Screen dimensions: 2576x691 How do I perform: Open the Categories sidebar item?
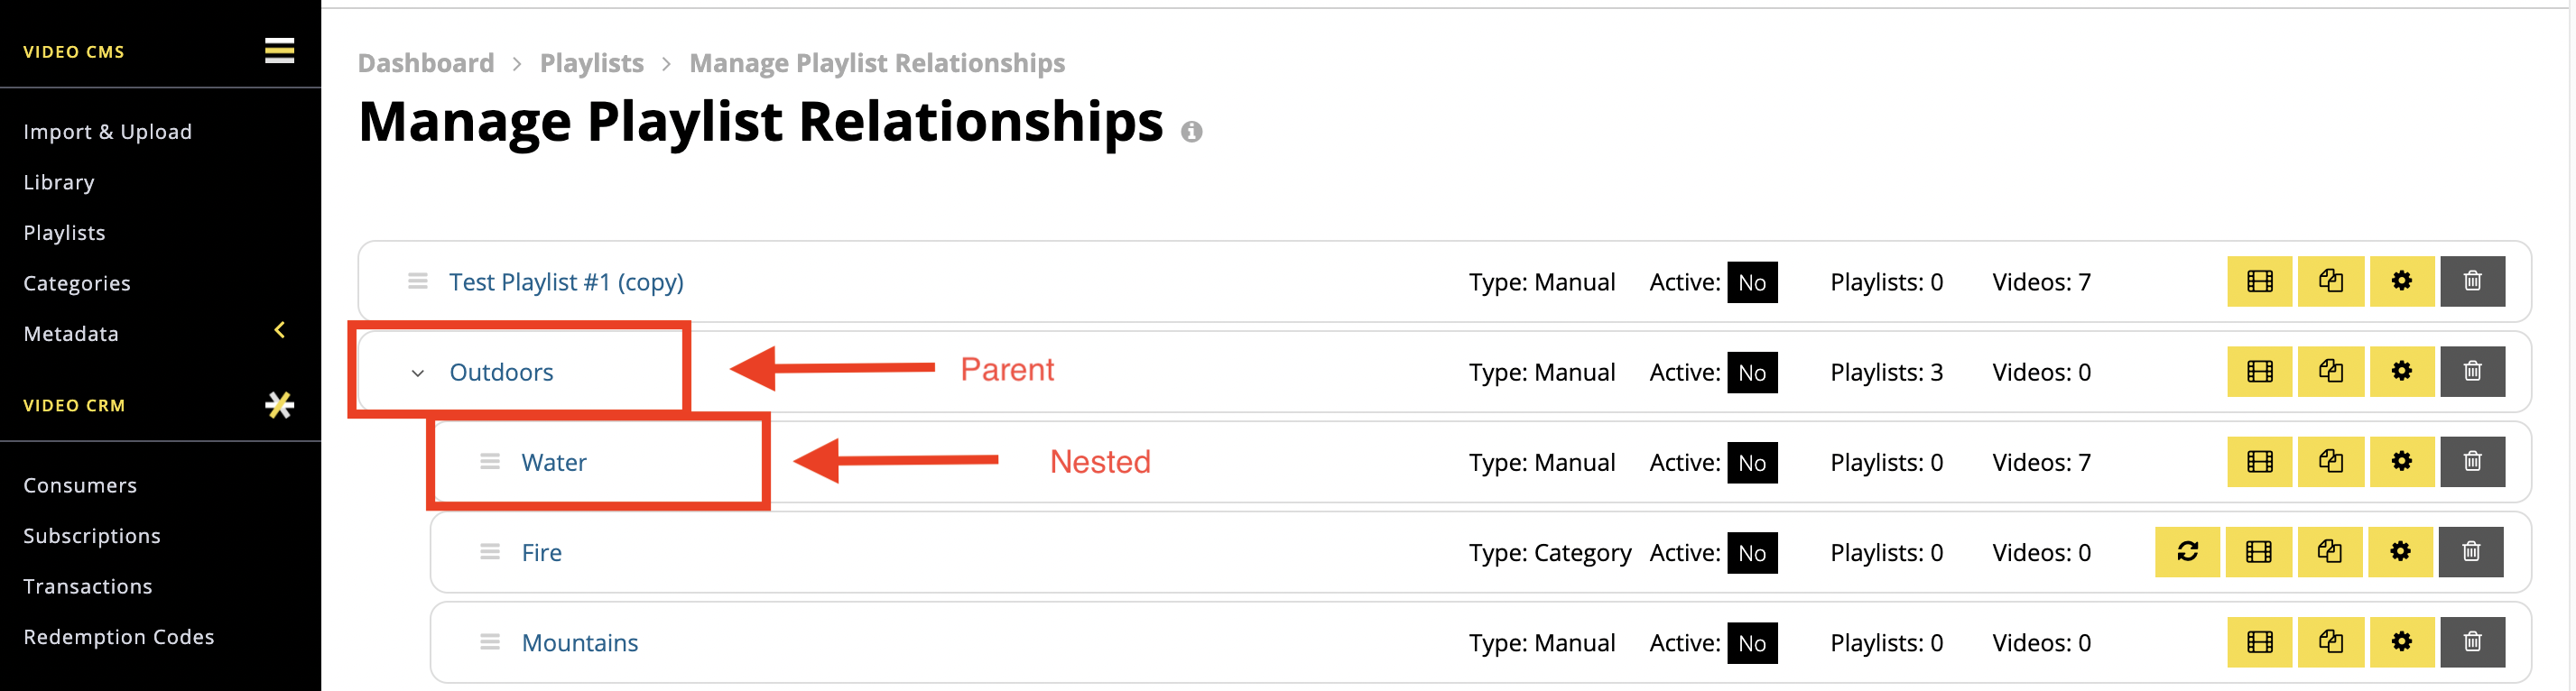click(x=77, y=283)
